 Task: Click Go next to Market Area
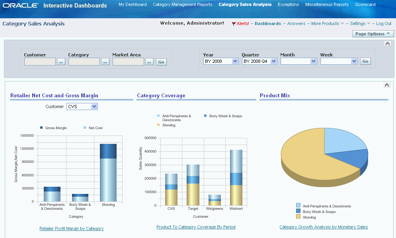(161, 62)
